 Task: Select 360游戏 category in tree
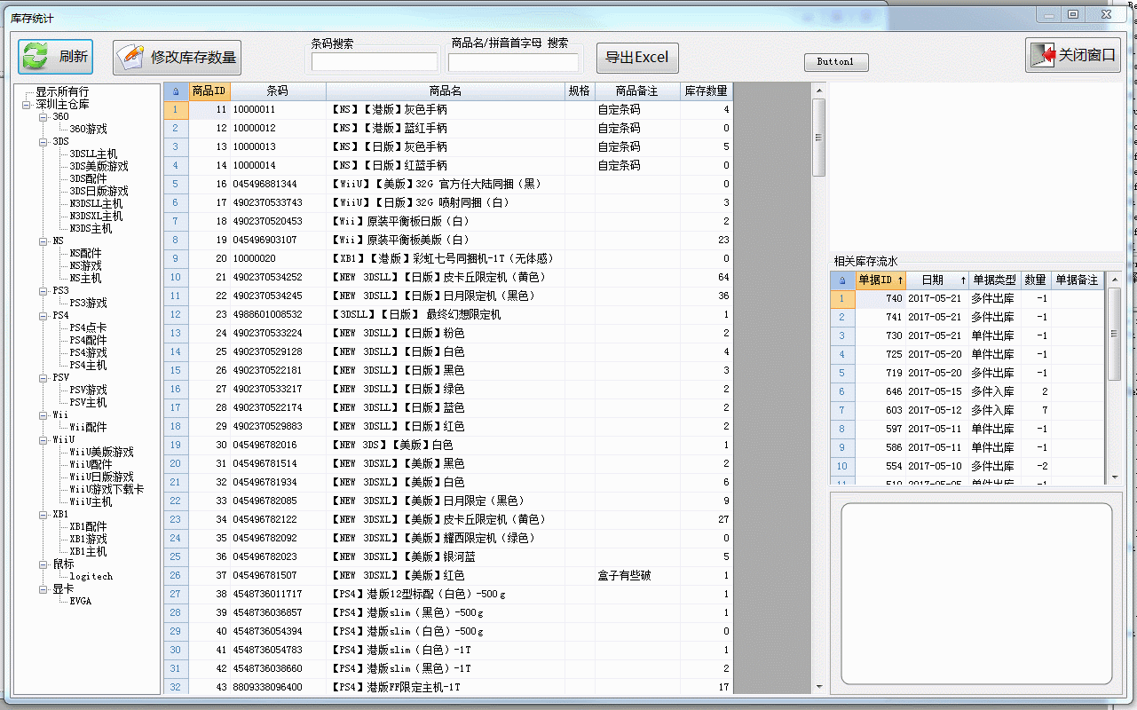click(x=88, y=130)
